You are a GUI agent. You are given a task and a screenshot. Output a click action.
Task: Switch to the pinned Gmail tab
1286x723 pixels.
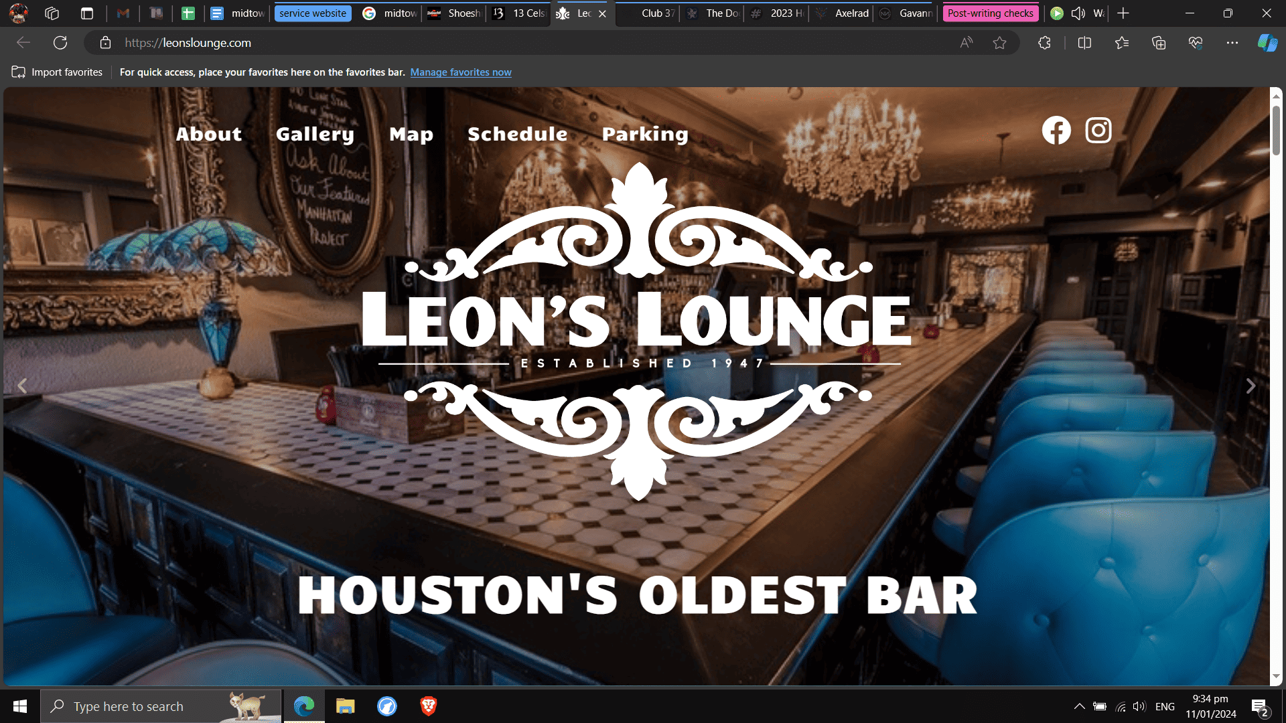click(123, 13)
